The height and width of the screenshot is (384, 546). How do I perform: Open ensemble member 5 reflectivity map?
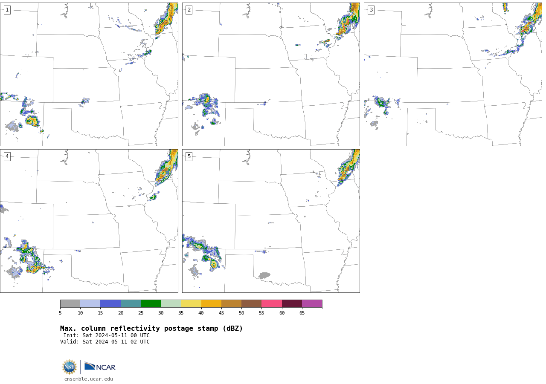tap(271, 221)
